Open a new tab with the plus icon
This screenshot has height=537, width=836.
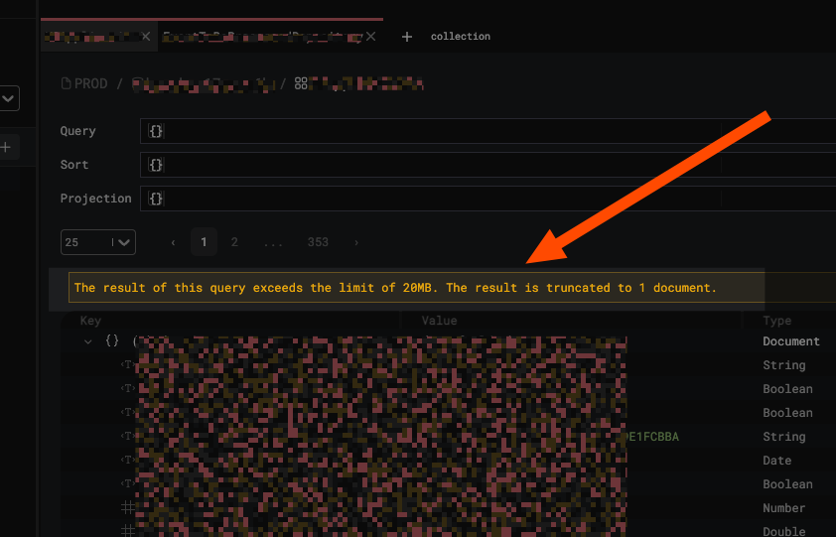pyautogui.click(x=407, y=37)
